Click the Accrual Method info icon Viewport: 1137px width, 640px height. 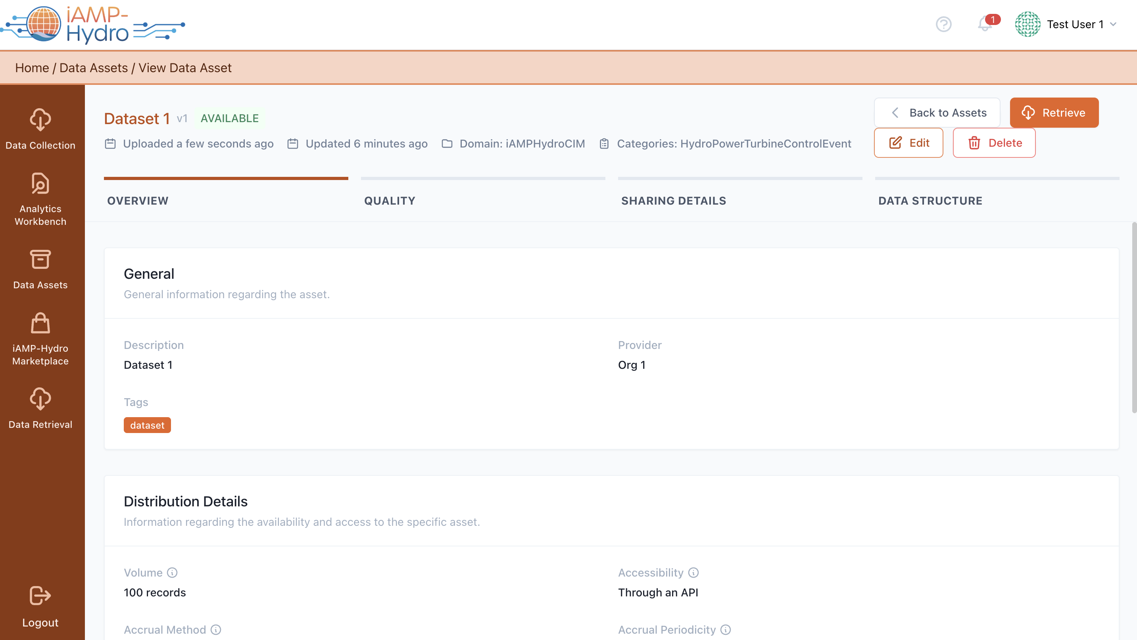[x=216, y=629]
